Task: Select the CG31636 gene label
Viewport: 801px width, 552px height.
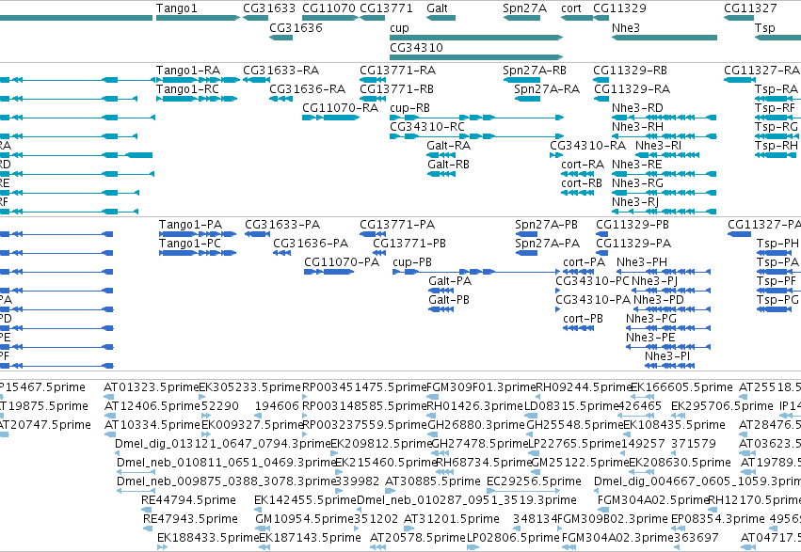Action: click(296, 27)
